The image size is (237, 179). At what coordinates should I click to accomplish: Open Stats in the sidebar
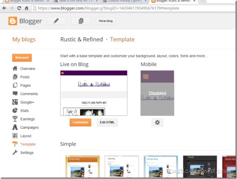pyautogui.click(x=24, y=110)
